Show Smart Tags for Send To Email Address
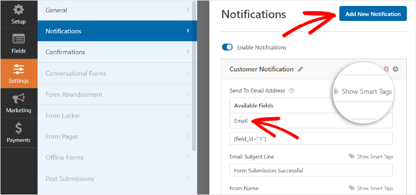The height and width of the screenshot is (195, 416). point(367,92)
